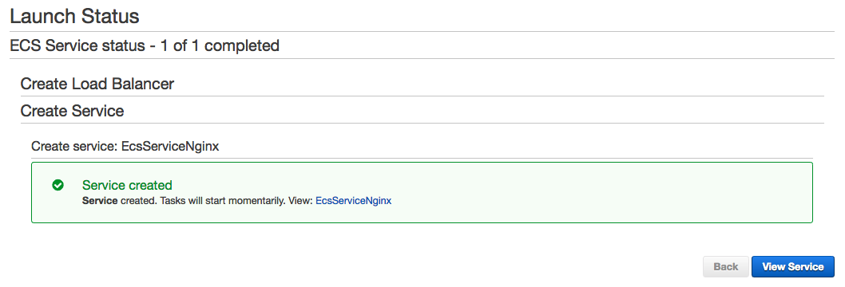Select the 'Create service: EcsServiceNginx' label

(125, 146)
